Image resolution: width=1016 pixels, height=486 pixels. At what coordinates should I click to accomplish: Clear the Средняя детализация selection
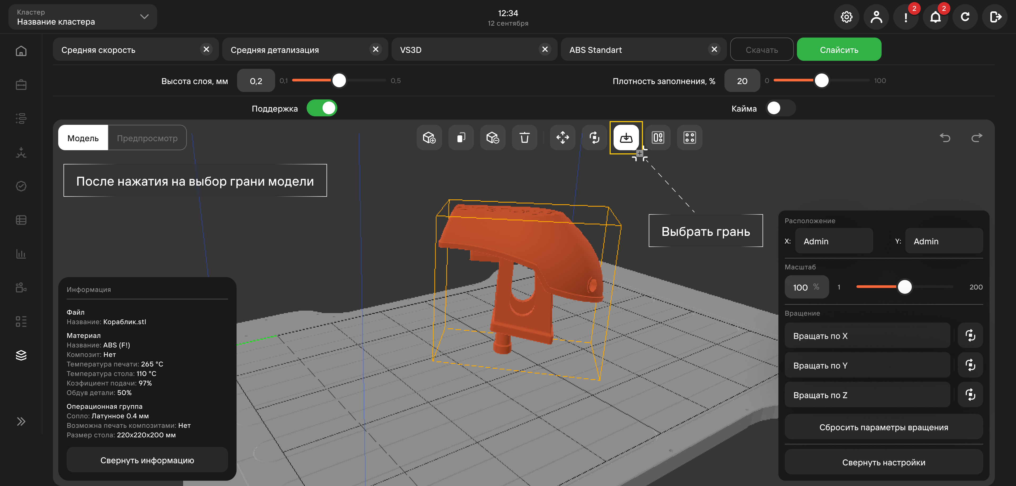point(375,49)
